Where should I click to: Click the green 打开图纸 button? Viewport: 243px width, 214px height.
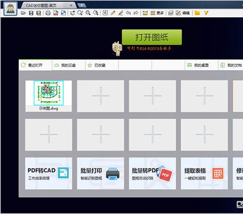click(x=152, y=37)
